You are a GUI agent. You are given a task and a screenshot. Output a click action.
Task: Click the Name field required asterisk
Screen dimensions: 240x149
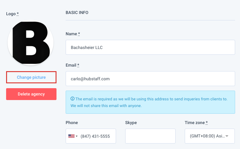(79, 34)
